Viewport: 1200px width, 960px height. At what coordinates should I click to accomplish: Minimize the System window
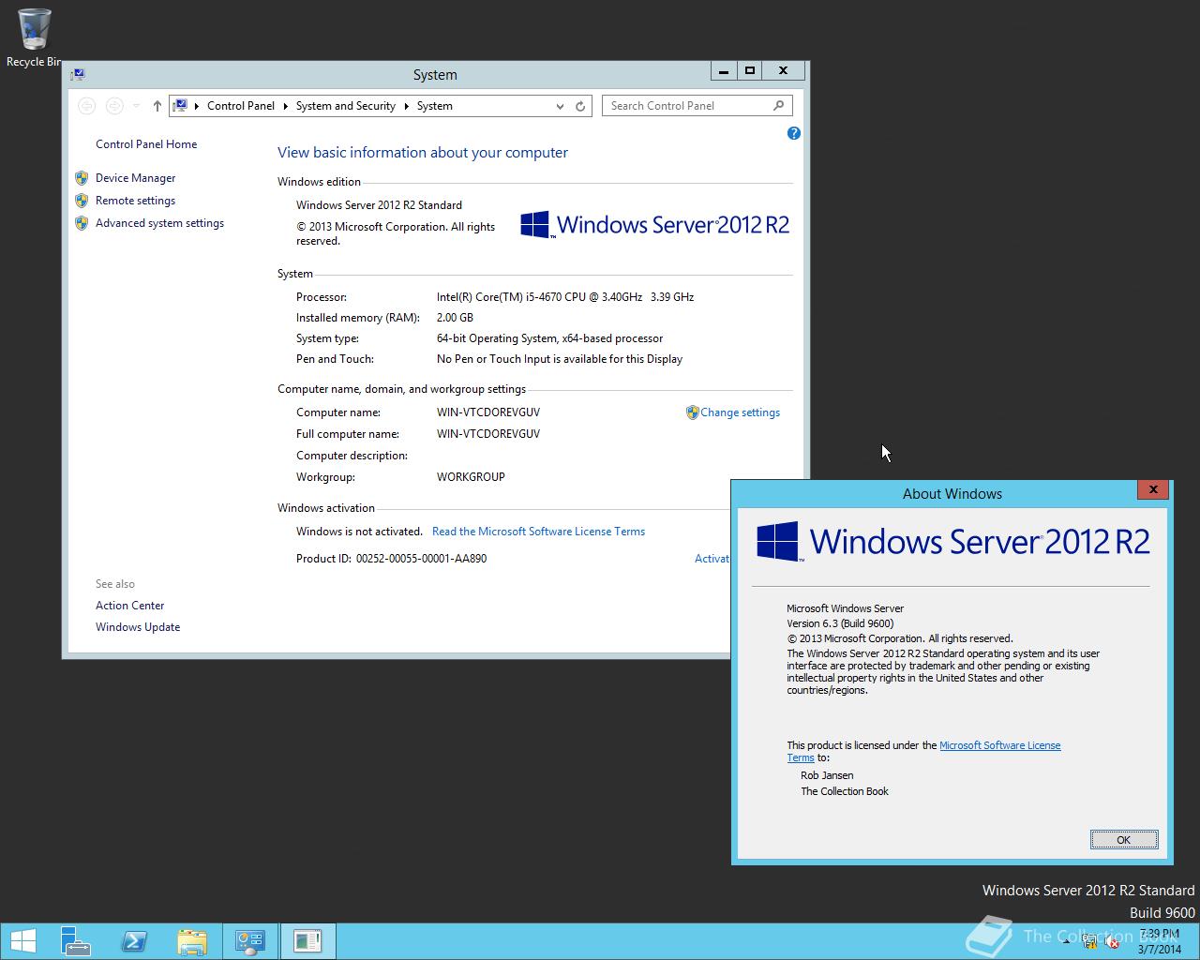point(723,70)
